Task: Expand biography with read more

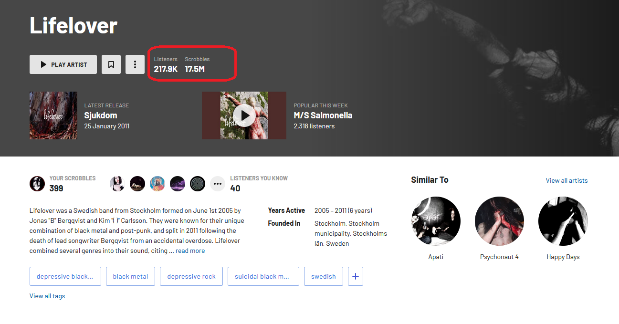Action: (x=190, y=251)
